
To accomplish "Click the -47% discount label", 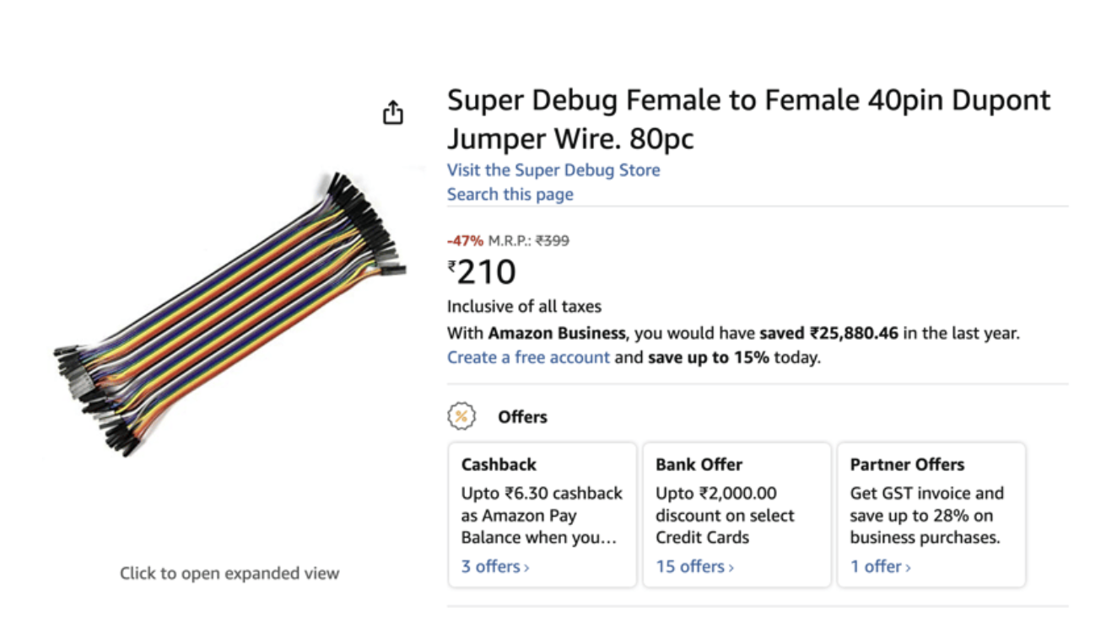I will 466,241.
